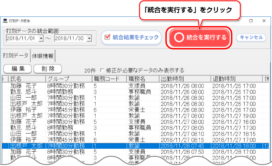Click the start date field 2018/11/01
The image size is (272, 166).
point(22,38)
